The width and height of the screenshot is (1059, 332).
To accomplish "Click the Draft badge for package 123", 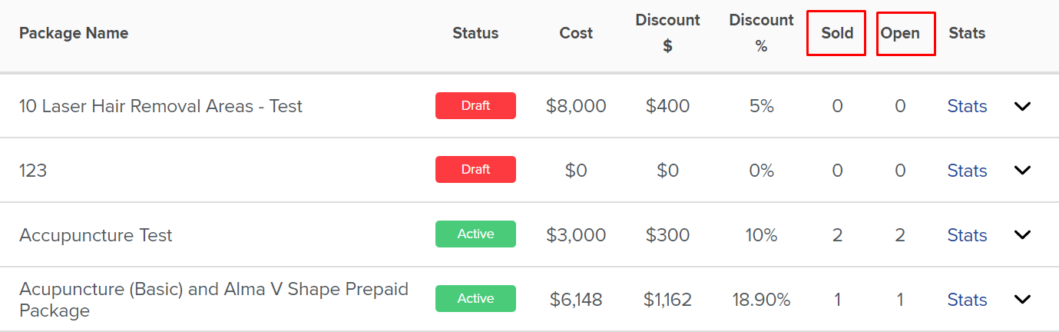I will (475, 170).
